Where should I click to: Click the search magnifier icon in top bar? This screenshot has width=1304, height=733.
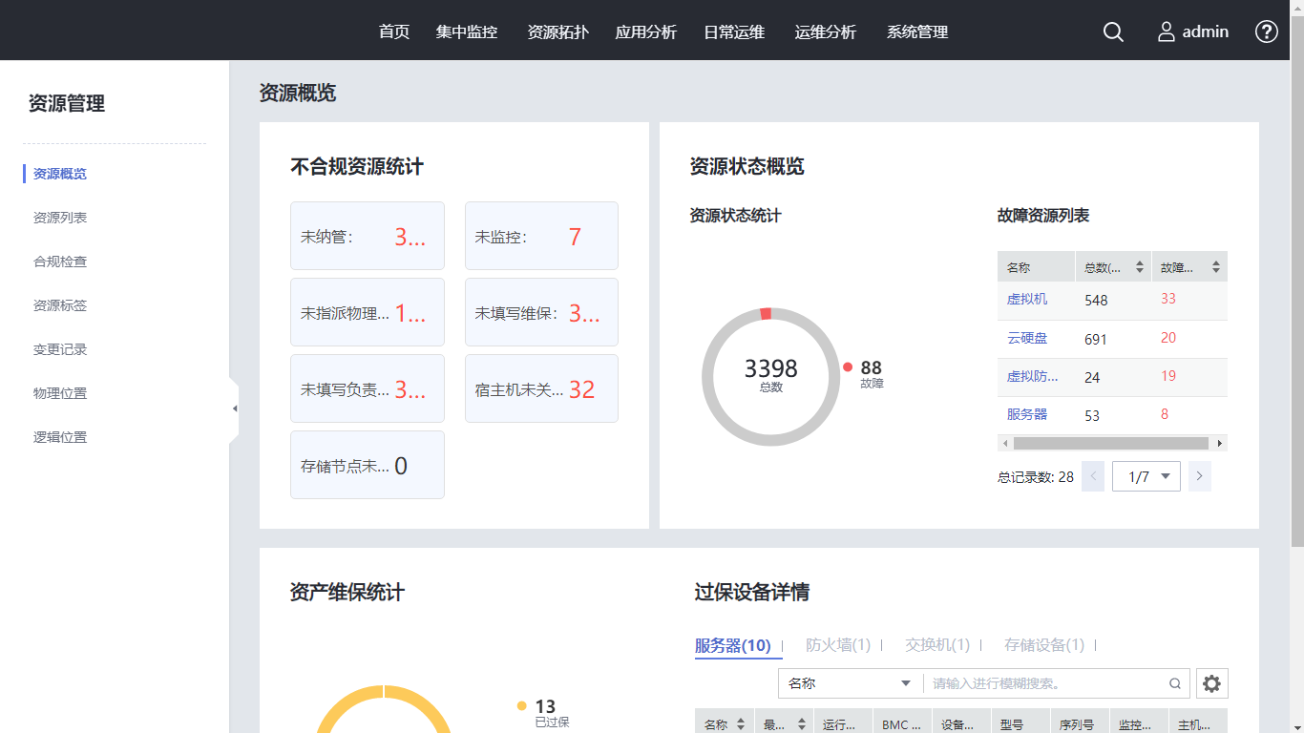(1113, 31)
